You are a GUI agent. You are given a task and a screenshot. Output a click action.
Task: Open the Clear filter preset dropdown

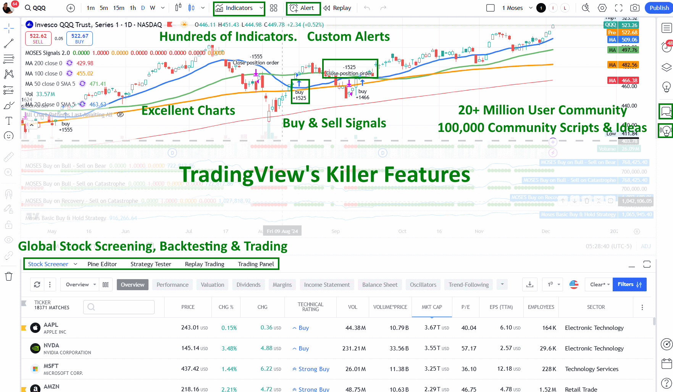click(599, 284)
